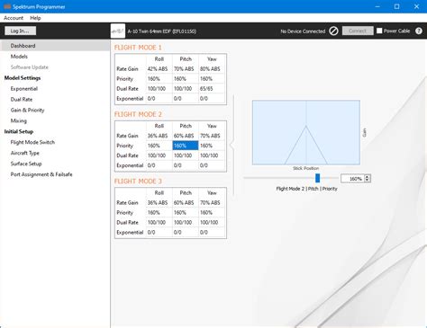Select Flight Mode 1 Yaw Rate Gain 80% ABS
427x328 pixels.
pos(212,69)
